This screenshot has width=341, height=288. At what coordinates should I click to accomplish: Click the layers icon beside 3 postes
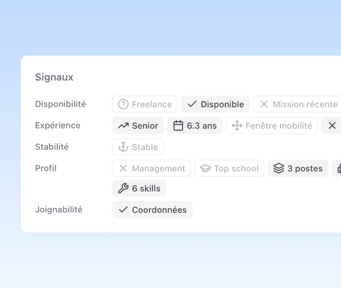(278, 168)
